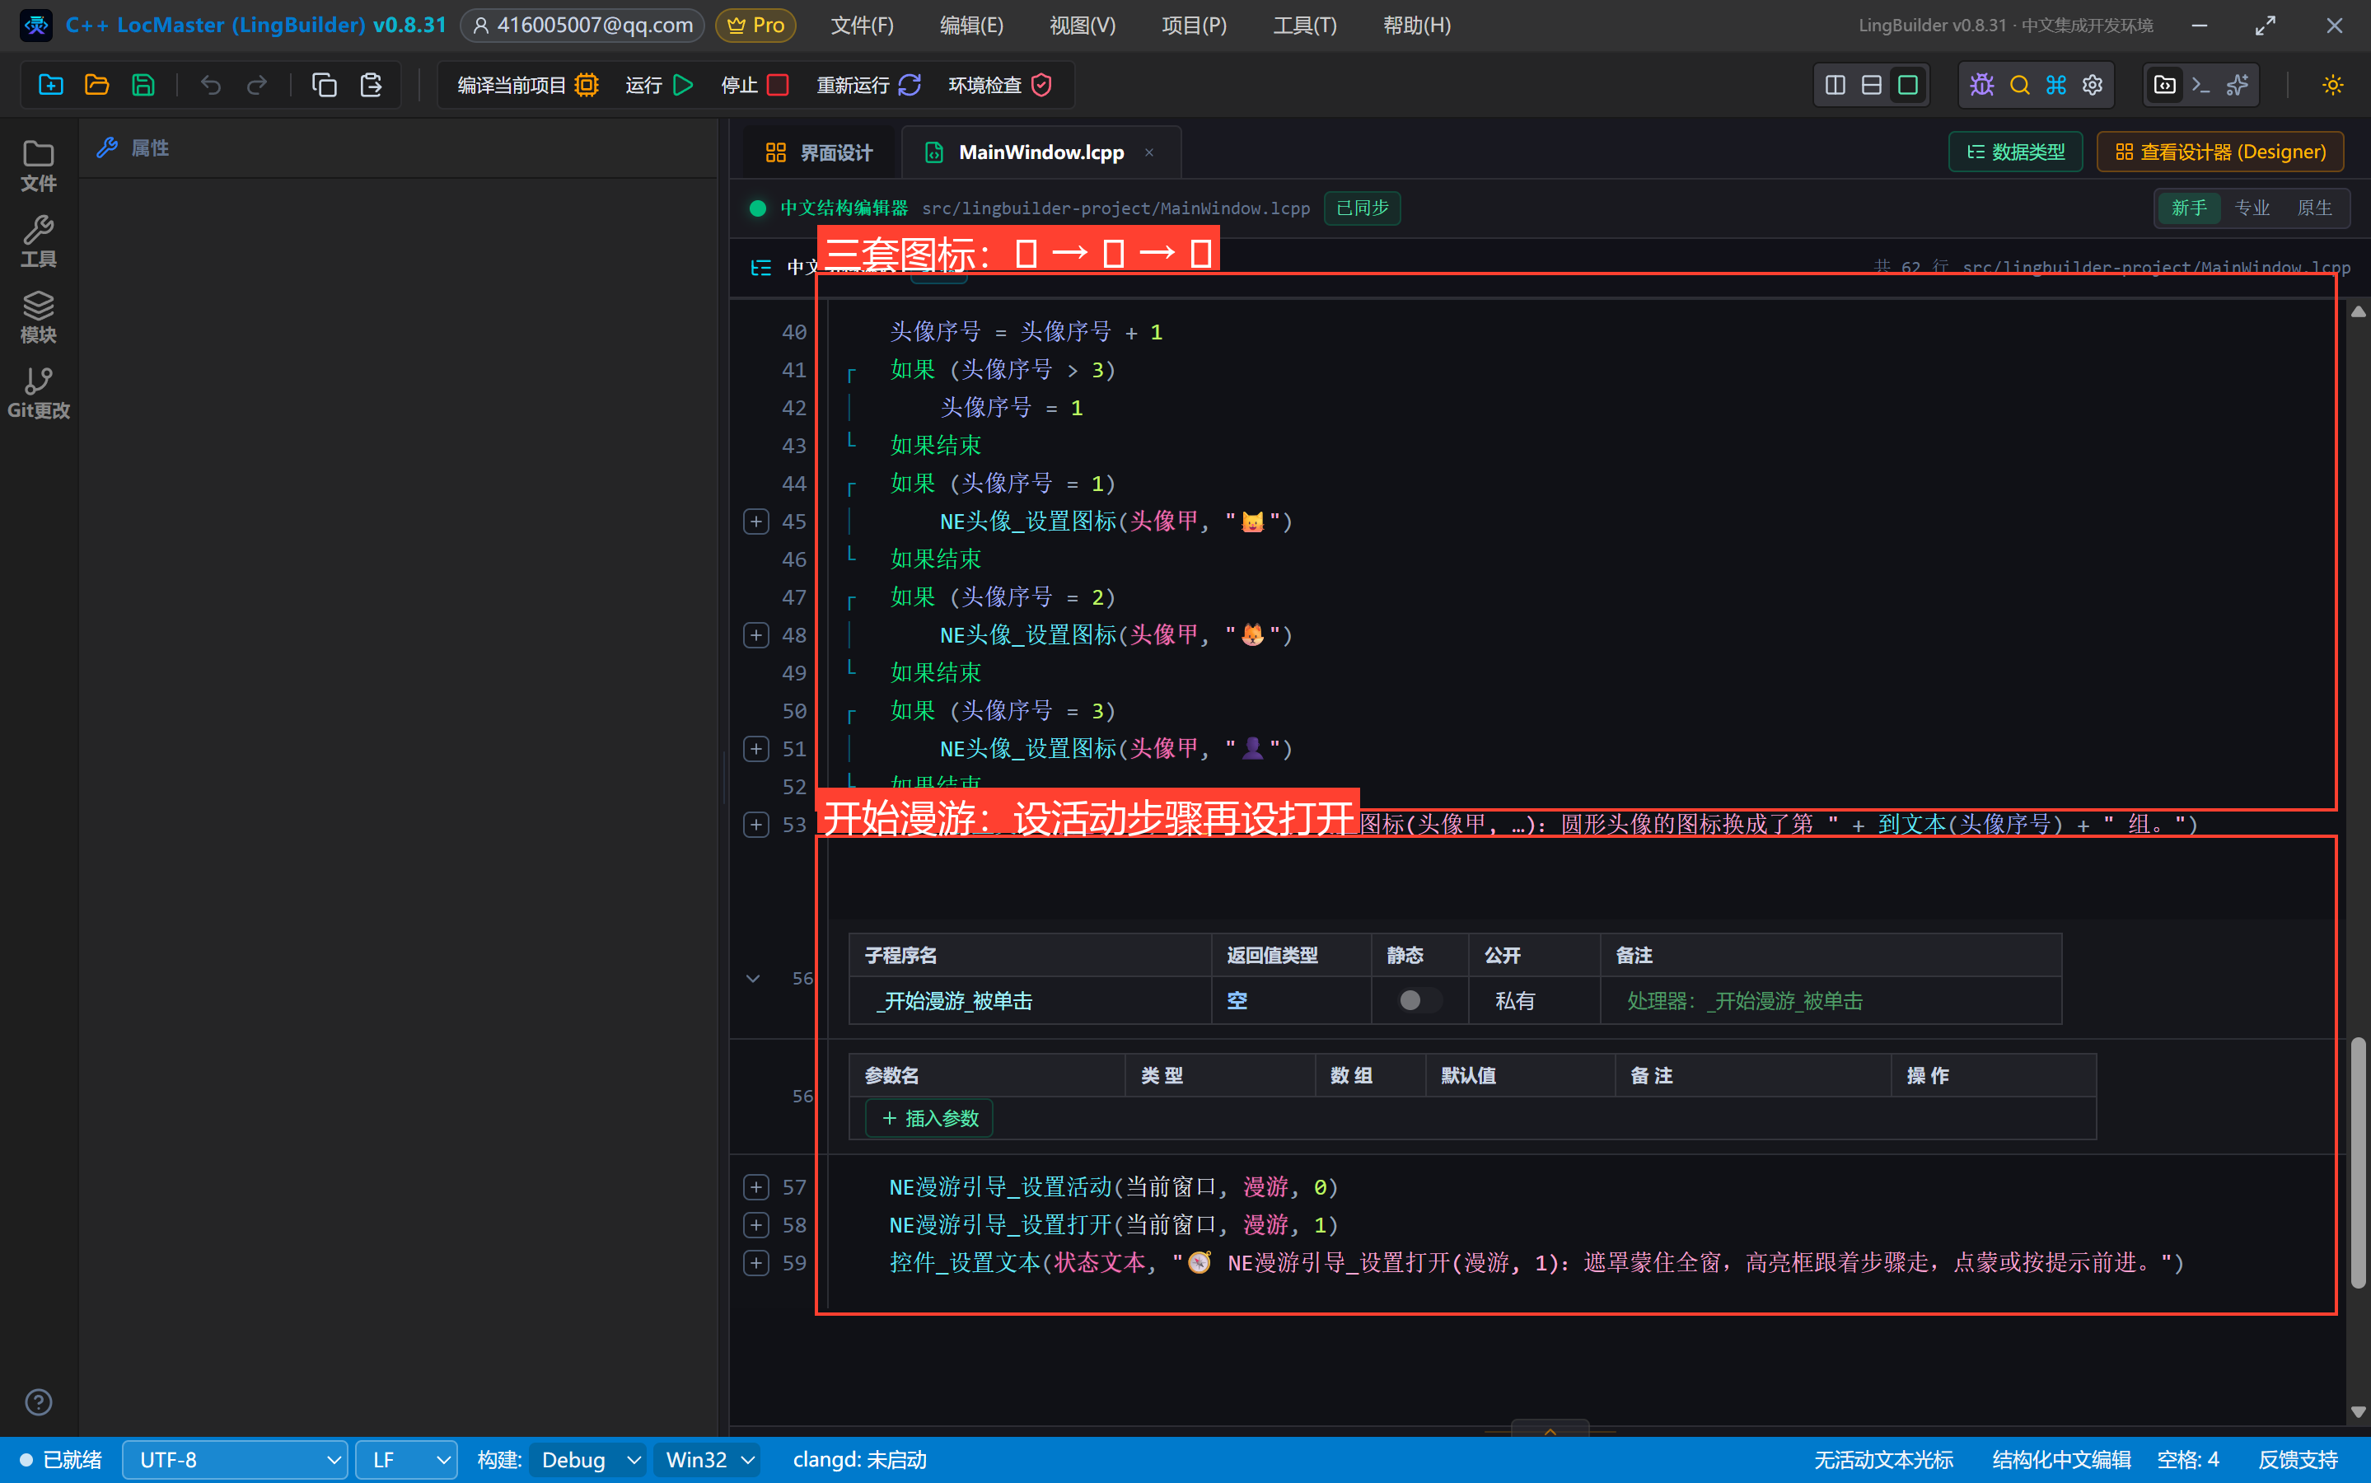Open the 模块 sidebar panel
The width and height of the screenshot is (2371, 1483).
38,318
